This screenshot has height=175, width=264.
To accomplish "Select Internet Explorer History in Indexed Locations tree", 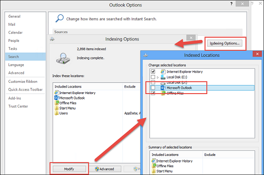I will click(184, 72).
